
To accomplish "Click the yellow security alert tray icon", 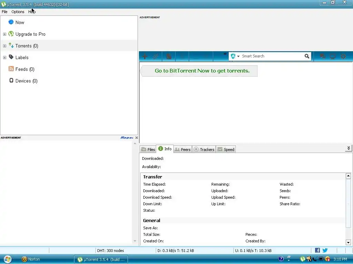I will click(x=327, y=259).
